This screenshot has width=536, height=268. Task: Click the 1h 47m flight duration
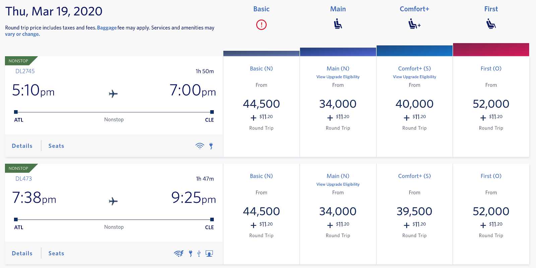(205, 179)
